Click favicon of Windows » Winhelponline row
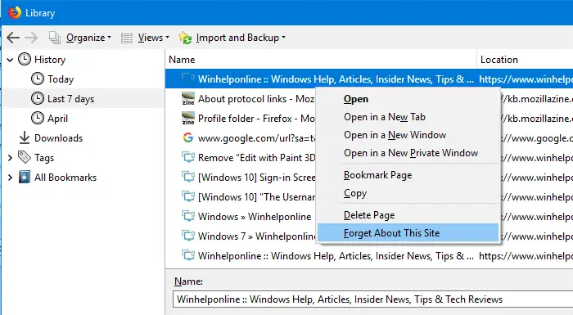 tap(187, 216)
